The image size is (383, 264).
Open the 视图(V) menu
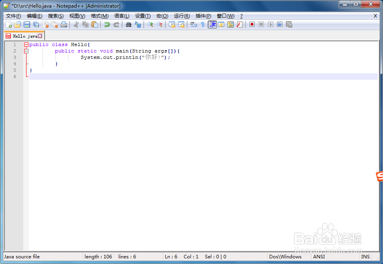pos(77,16)
